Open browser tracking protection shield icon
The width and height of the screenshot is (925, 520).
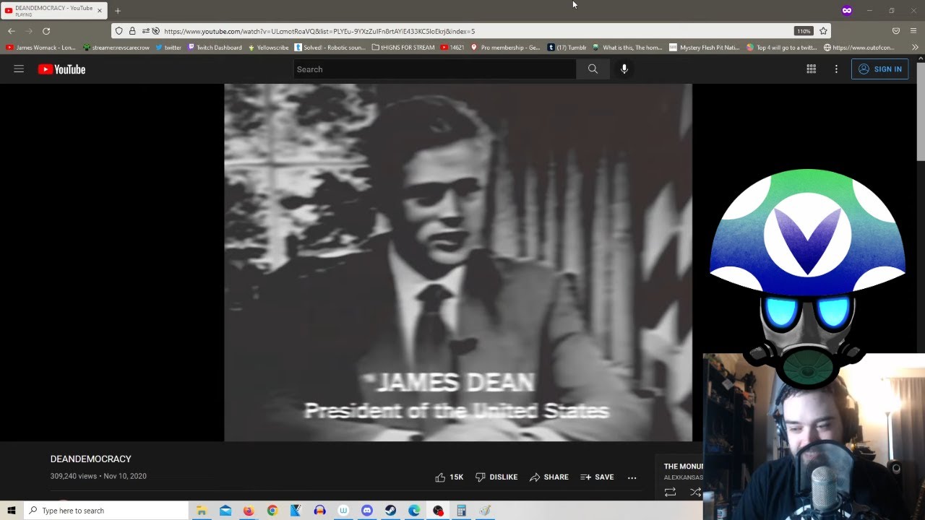tap(119, 31)
